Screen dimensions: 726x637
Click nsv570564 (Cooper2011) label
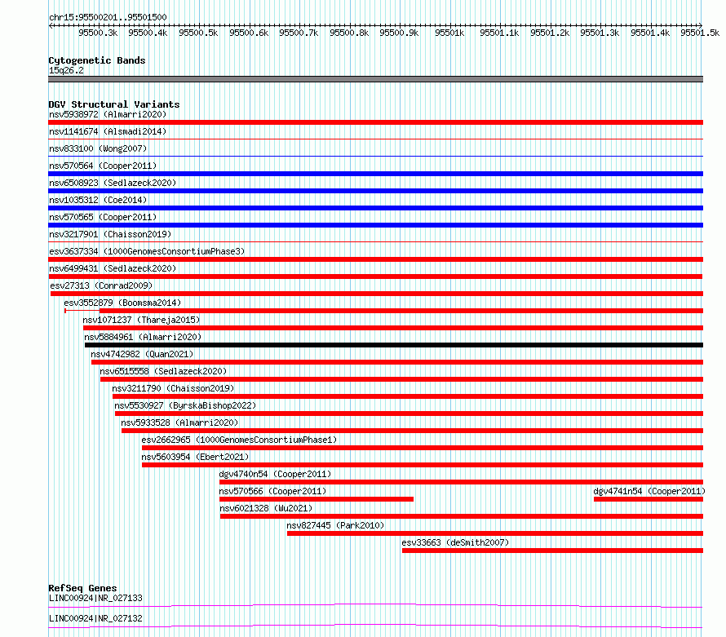click(x=103, y=166)
